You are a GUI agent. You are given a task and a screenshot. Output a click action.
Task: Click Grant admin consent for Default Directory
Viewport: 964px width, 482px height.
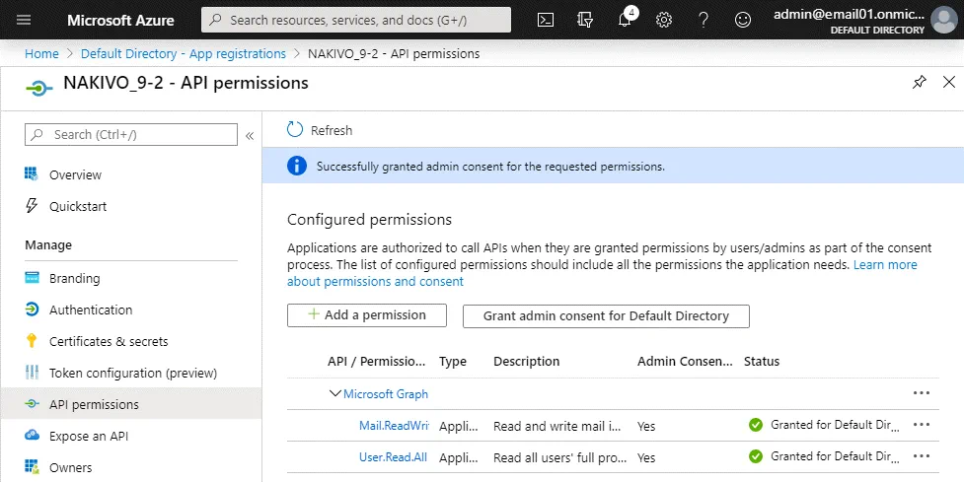coord(606,315)
